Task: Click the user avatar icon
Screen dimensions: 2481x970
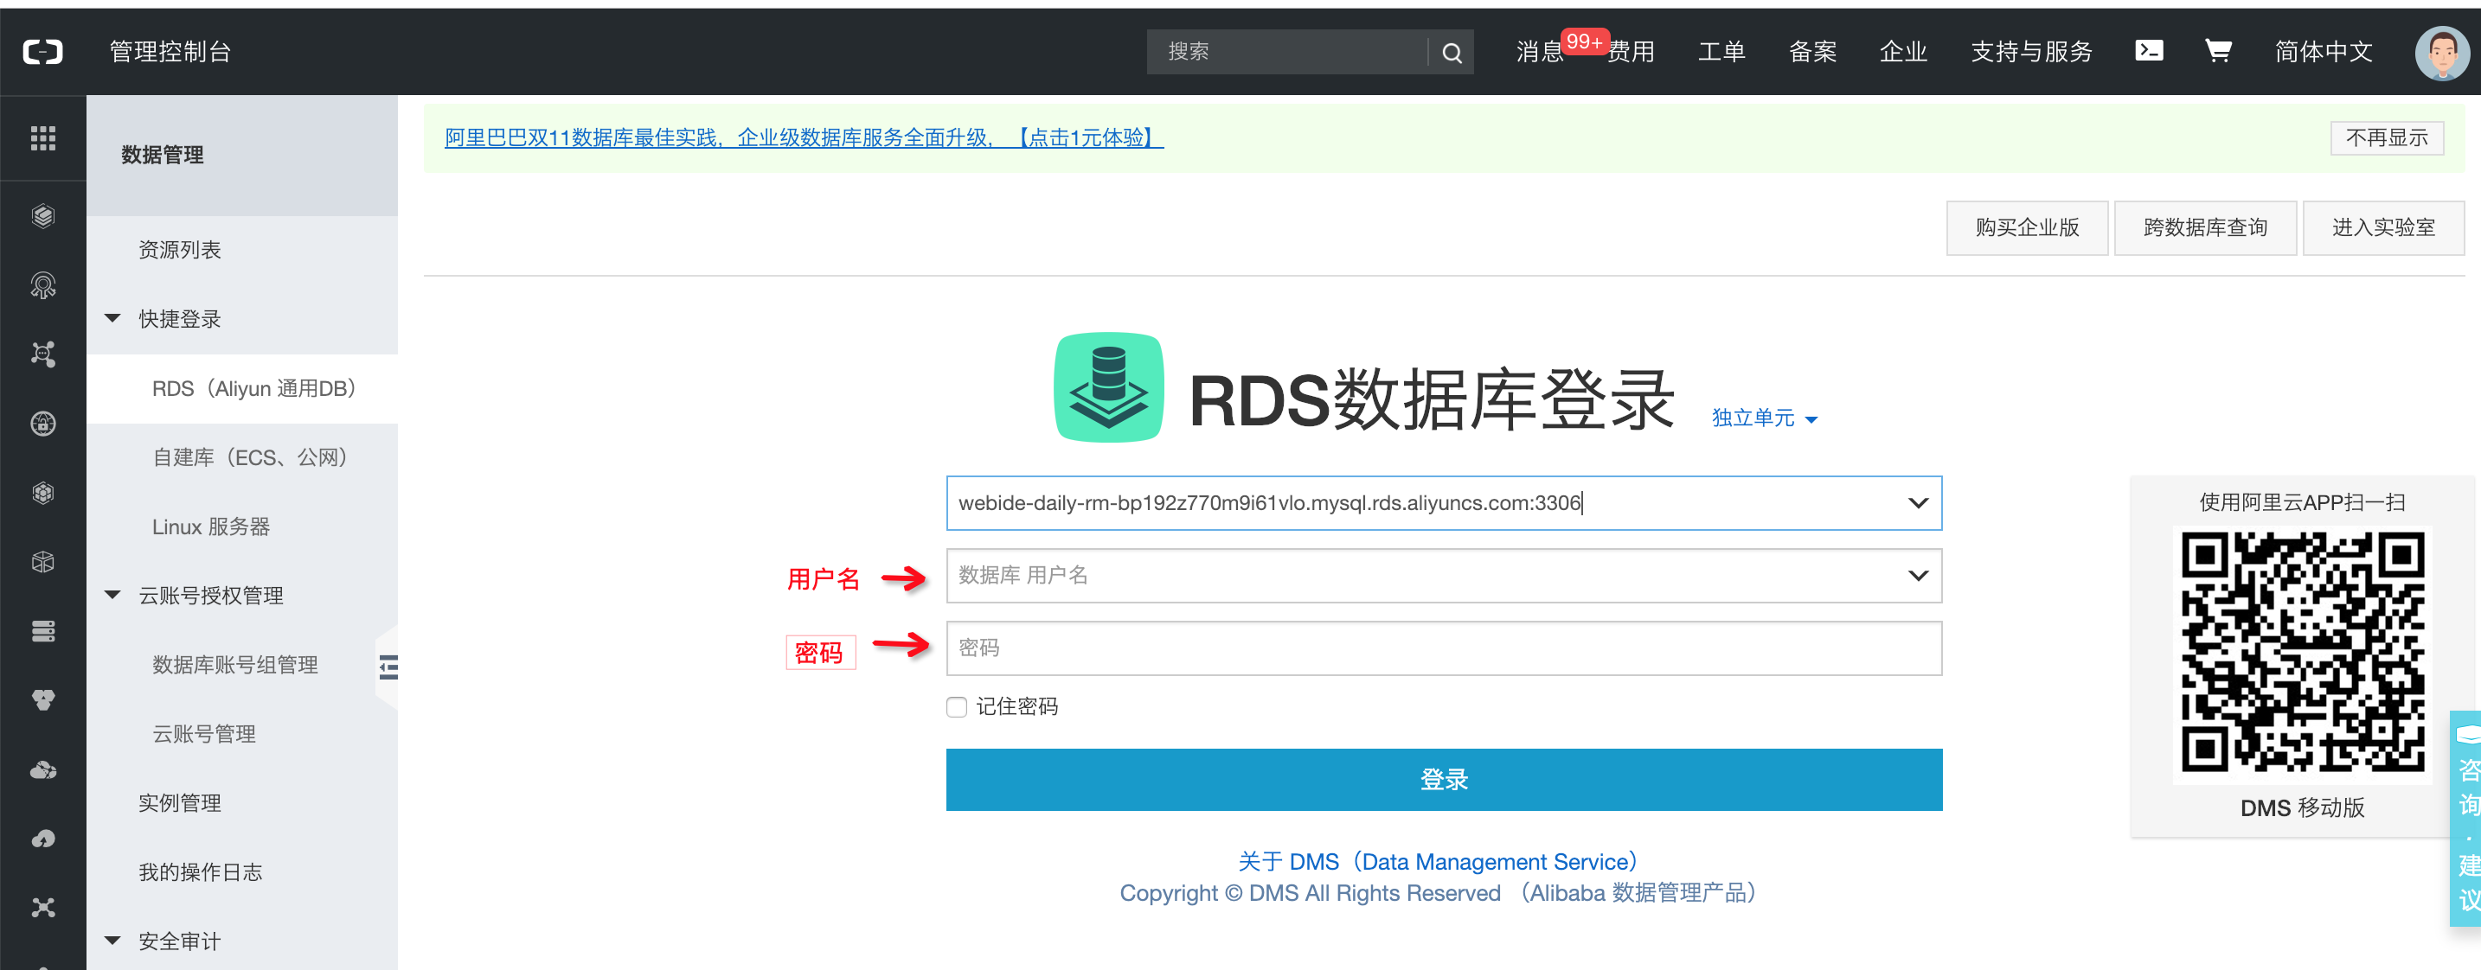Action: 2440,52
